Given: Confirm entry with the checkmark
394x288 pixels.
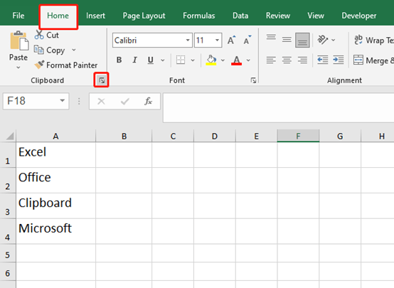Looking at the screenshot, I should pos(125,101).
